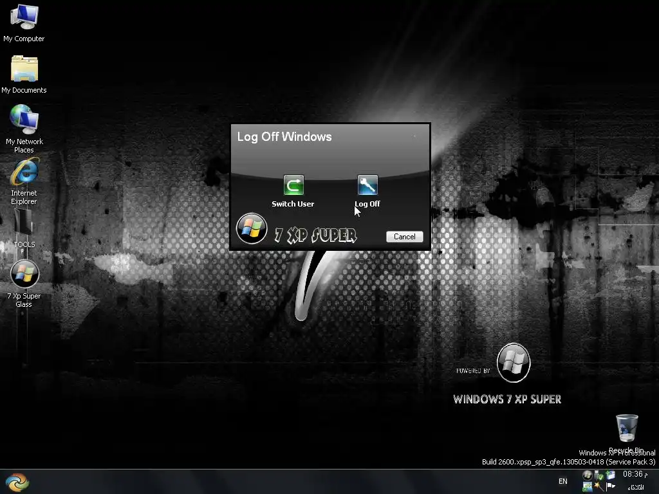Screen dimensions: 659x494
Task: Click the magic wand tray icon
Action: point(599,486)
